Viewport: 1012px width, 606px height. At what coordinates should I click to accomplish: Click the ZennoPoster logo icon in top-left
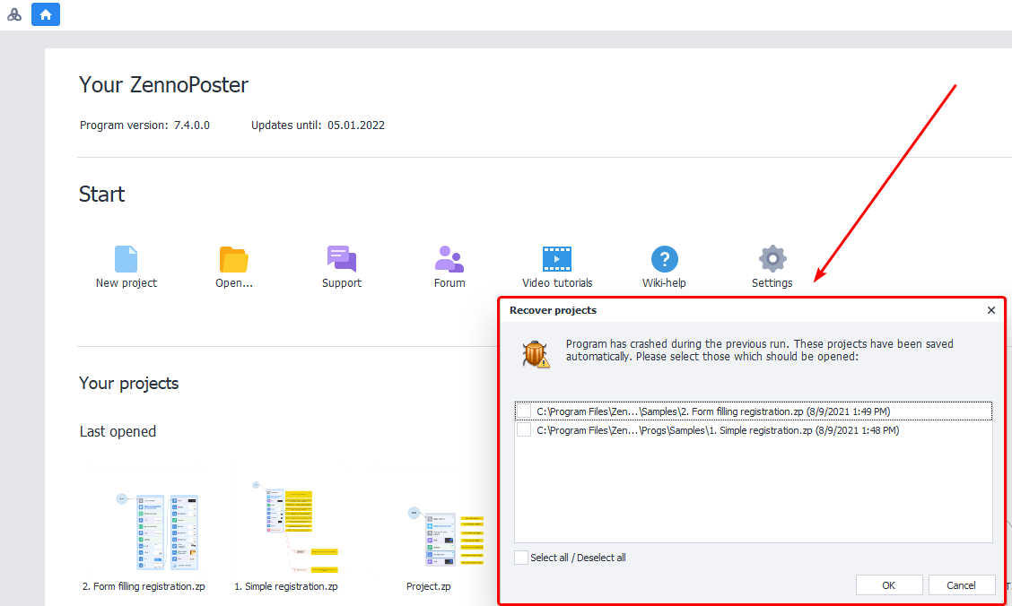tap(14, 14)
